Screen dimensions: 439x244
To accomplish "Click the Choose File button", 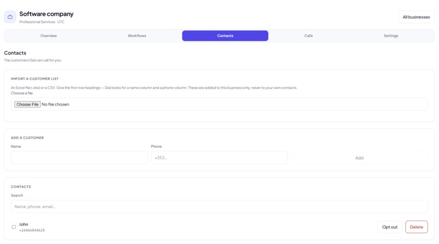I will click(27, 104).
